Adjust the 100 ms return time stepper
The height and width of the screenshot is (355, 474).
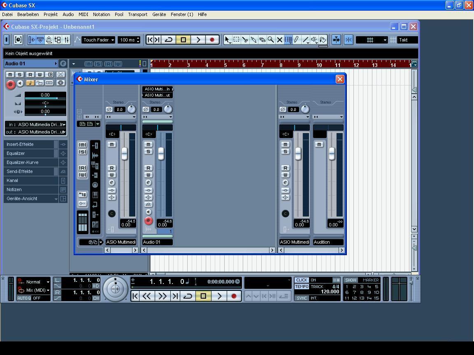(138, 40)
